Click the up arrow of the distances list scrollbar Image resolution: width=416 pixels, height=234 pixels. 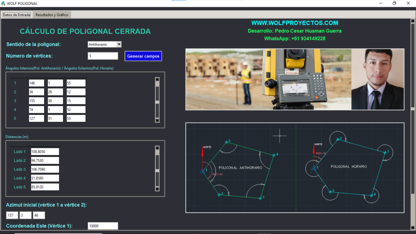pyautogui.click(x=157, y=148)
